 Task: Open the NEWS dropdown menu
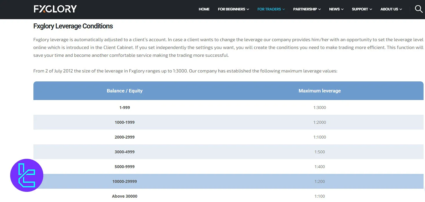click(x=336, y=9)
